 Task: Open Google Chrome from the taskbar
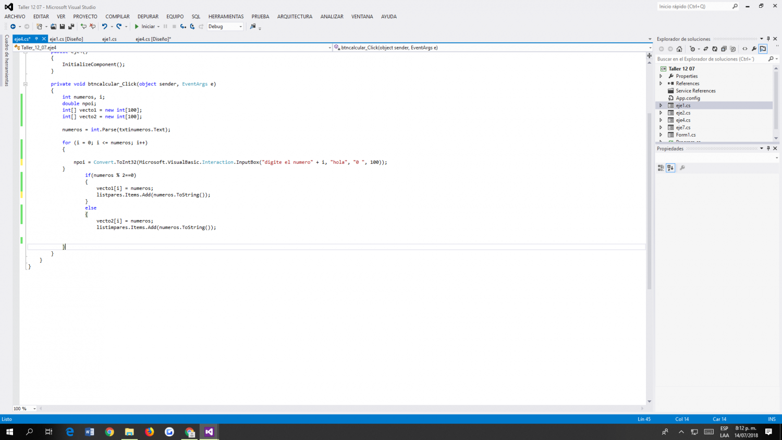pyautogui.click(x=109, y=432)
